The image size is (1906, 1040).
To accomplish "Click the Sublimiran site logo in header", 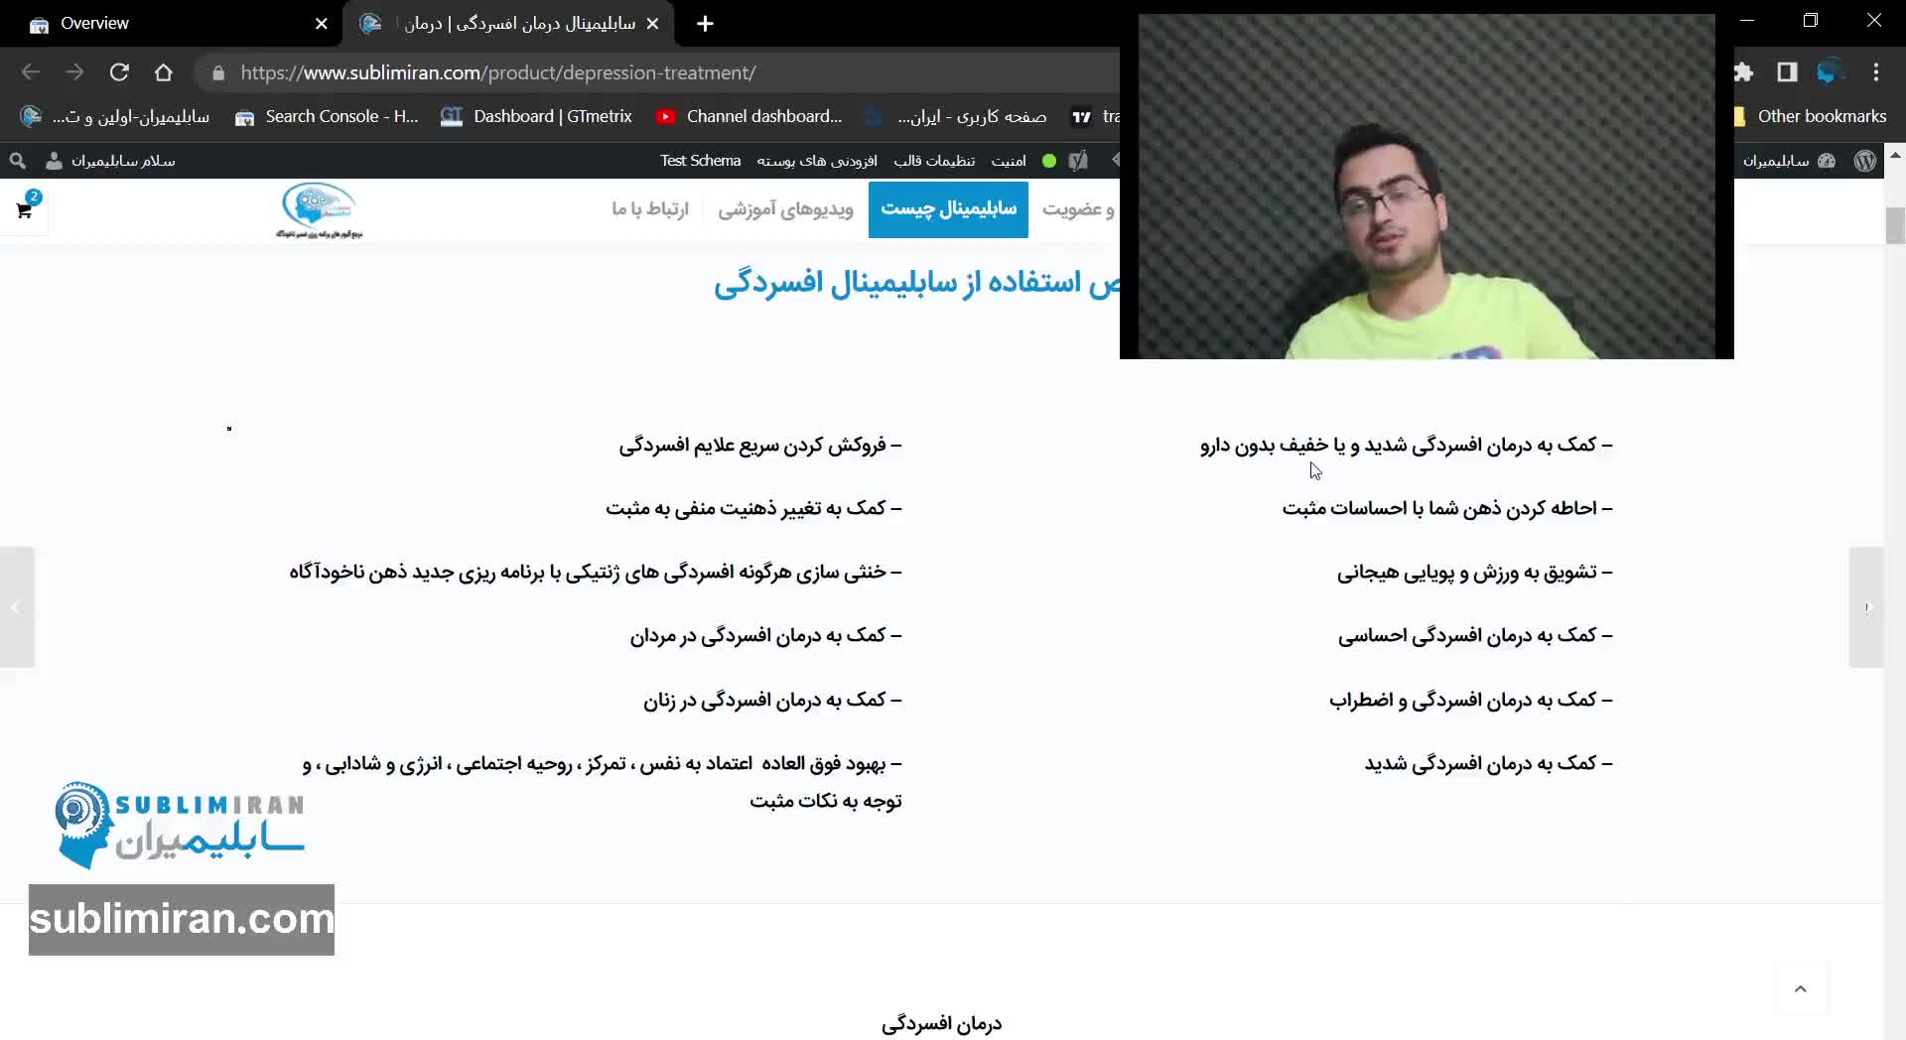I will coord(319,209).
